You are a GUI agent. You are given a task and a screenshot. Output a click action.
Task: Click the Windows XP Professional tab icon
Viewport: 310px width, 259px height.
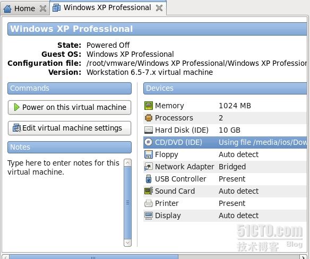point(56,8)
